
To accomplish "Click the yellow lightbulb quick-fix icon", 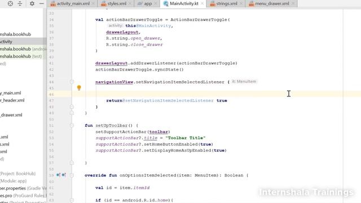I will click(x=79, y=88).
